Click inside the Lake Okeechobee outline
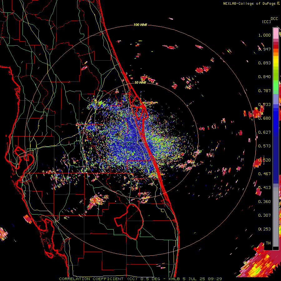 coord(132,221)
